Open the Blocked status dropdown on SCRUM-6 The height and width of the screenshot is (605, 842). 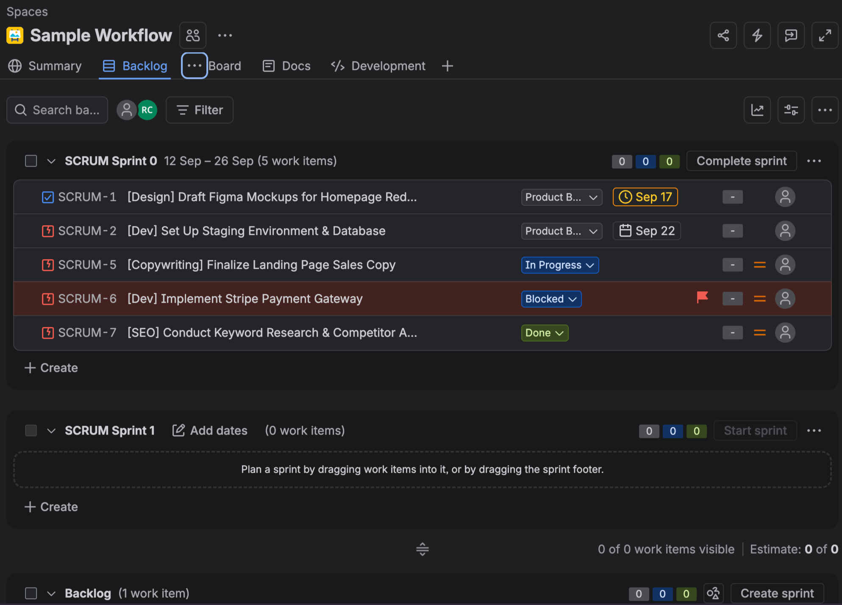click(551, 299)
